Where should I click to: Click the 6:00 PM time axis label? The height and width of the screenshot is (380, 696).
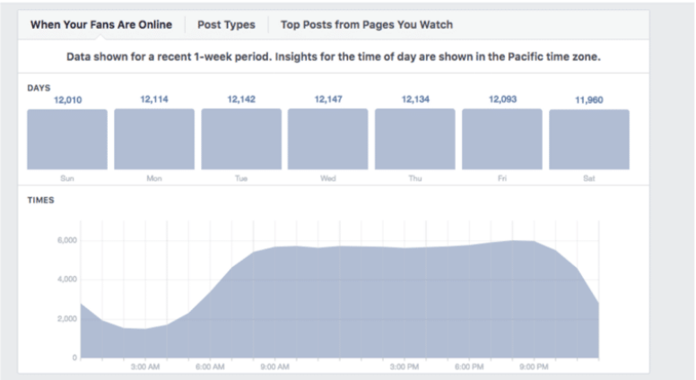tap(469, 367)
